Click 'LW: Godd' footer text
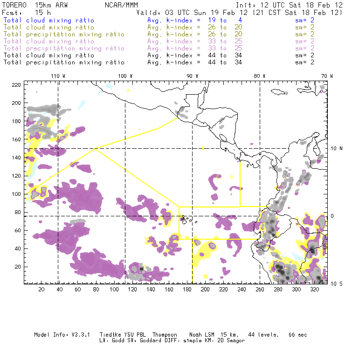The height and width of the screenshot is (345, 345). point(112,340)
